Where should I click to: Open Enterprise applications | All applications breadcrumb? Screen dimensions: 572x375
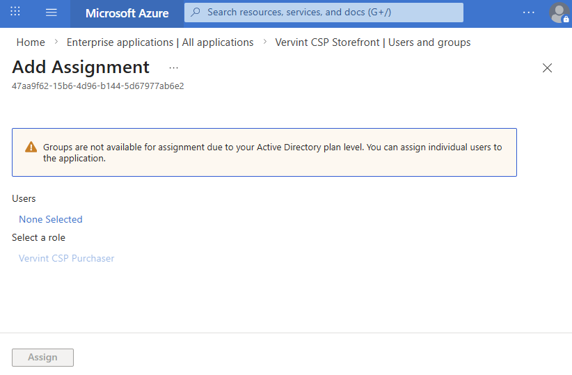[160, 42]
